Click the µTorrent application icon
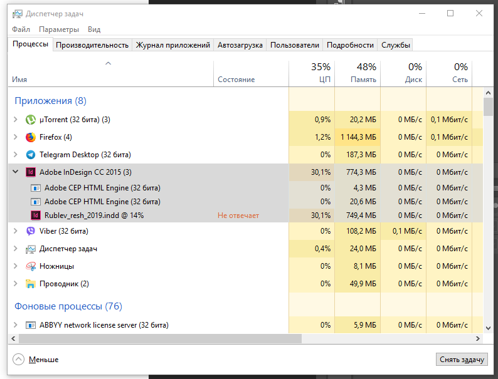 pos(31,120)
